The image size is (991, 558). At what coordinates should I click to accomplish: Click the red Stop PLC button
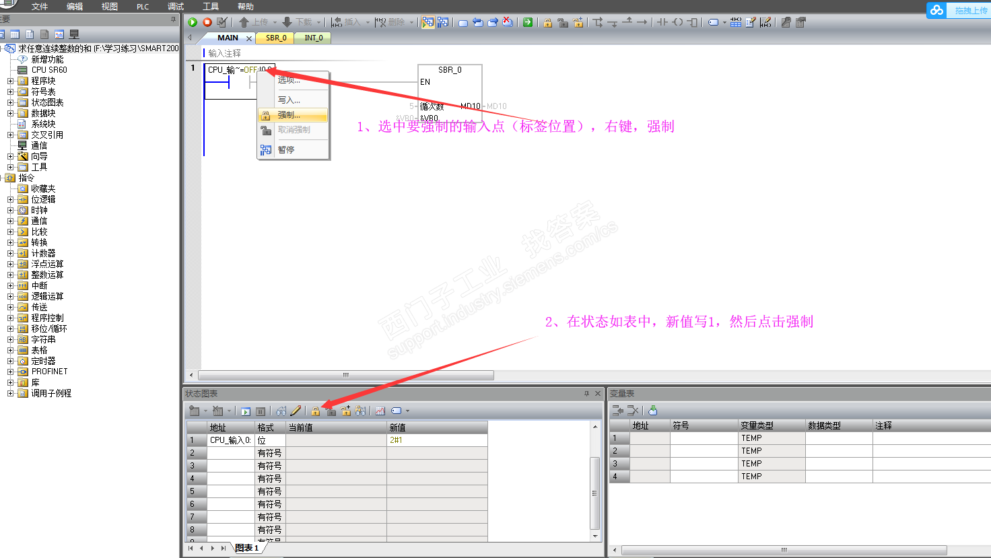(207, 22)
